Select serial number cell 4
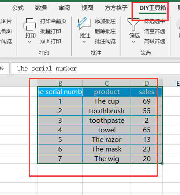Screen dimensions: 180x195 tap(60, 130)
